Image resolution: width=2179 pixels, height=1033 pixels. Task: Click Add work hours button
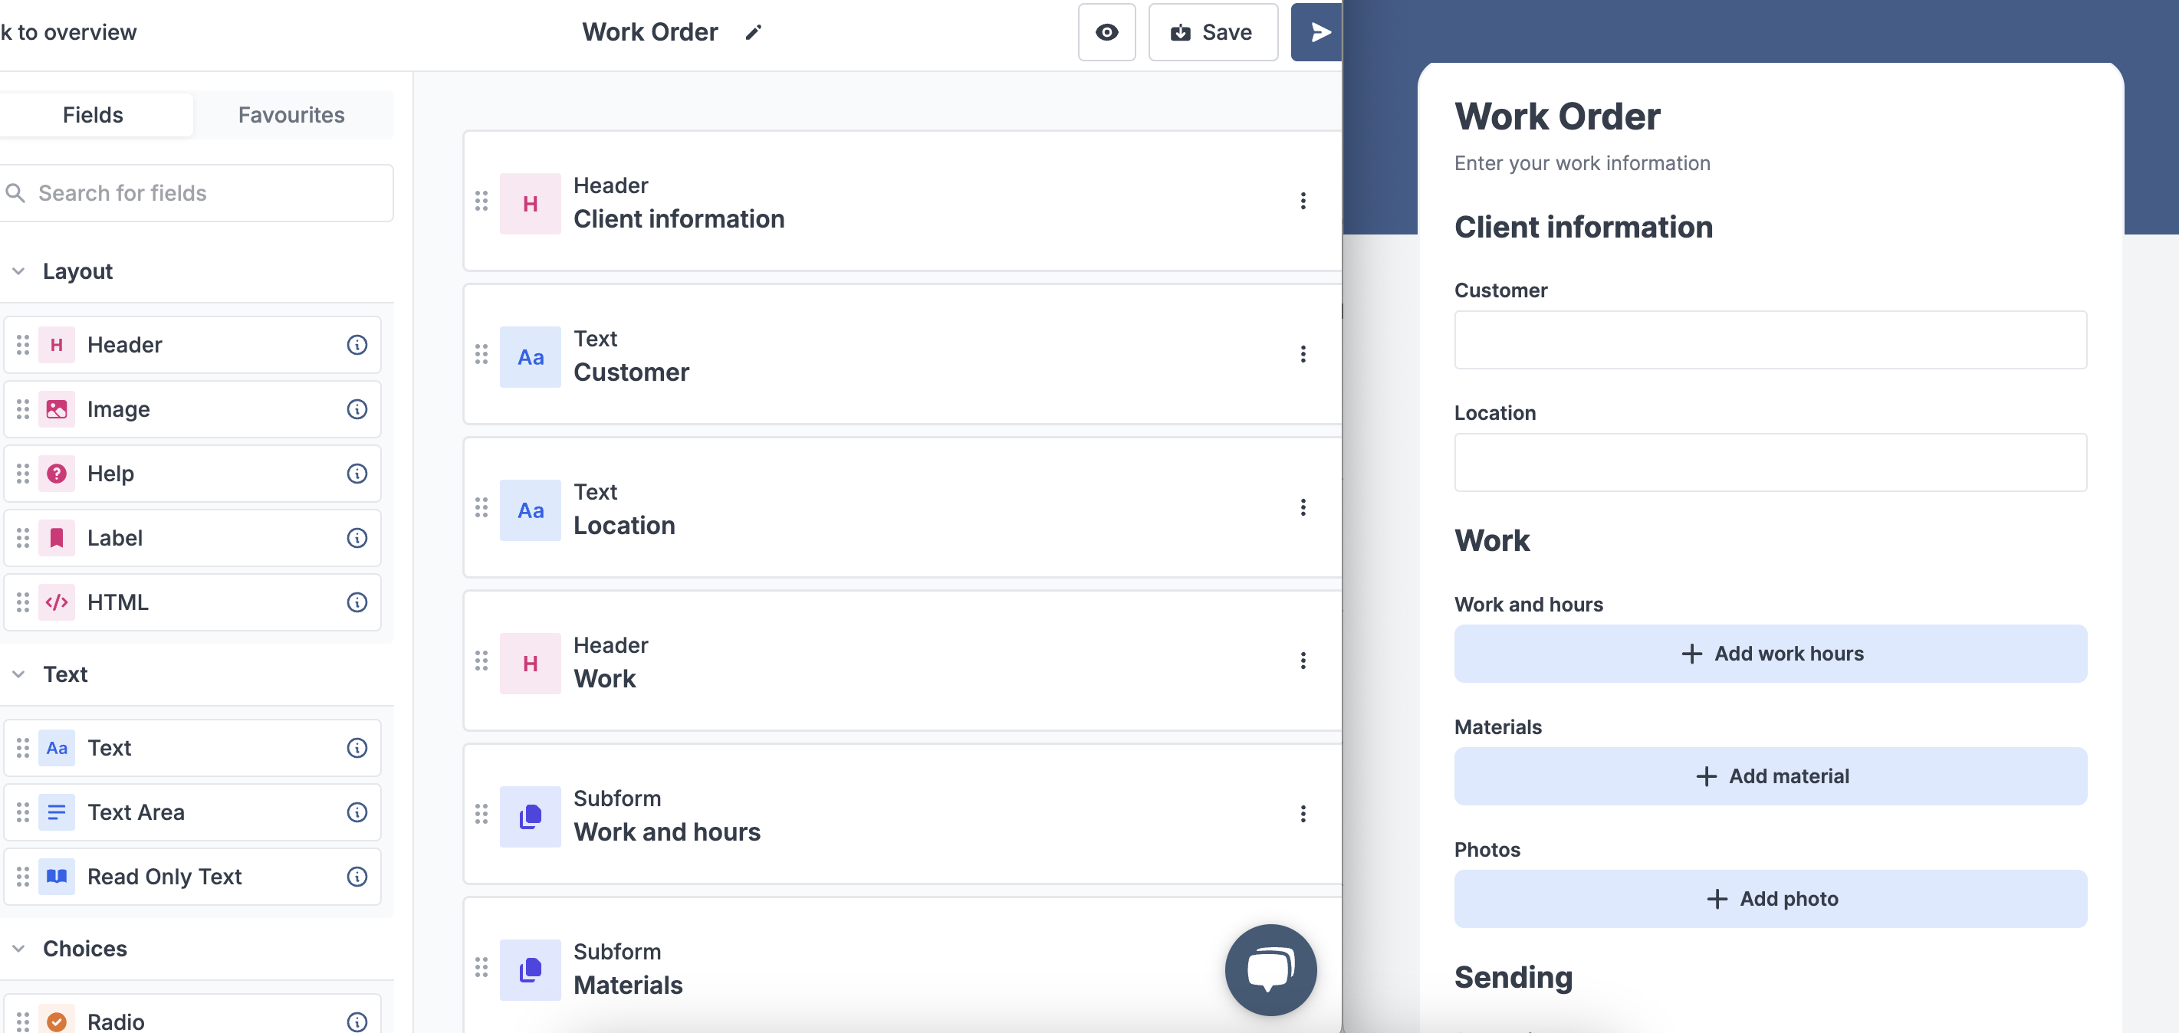1770,654
